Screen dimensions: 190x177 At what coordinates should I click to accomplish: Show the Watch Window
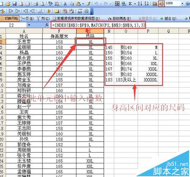coord(80,11)
